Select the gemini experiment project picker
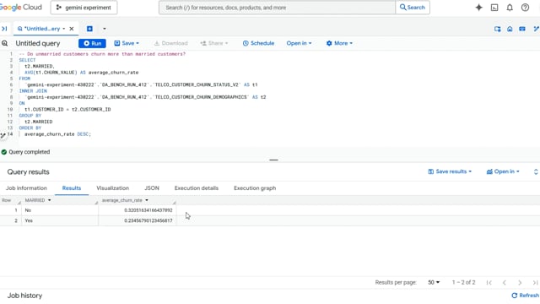Screen dimensions: 540x304 [84, 8]
